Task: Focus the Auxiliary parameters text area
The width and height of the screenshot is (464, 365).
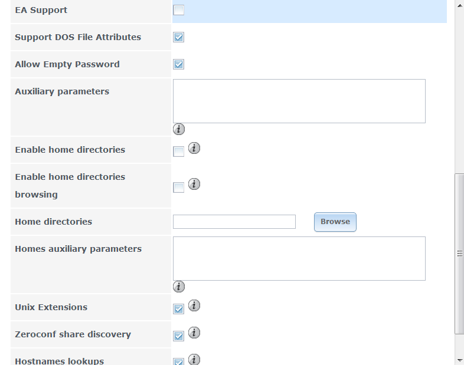Action: pos(299,101)
